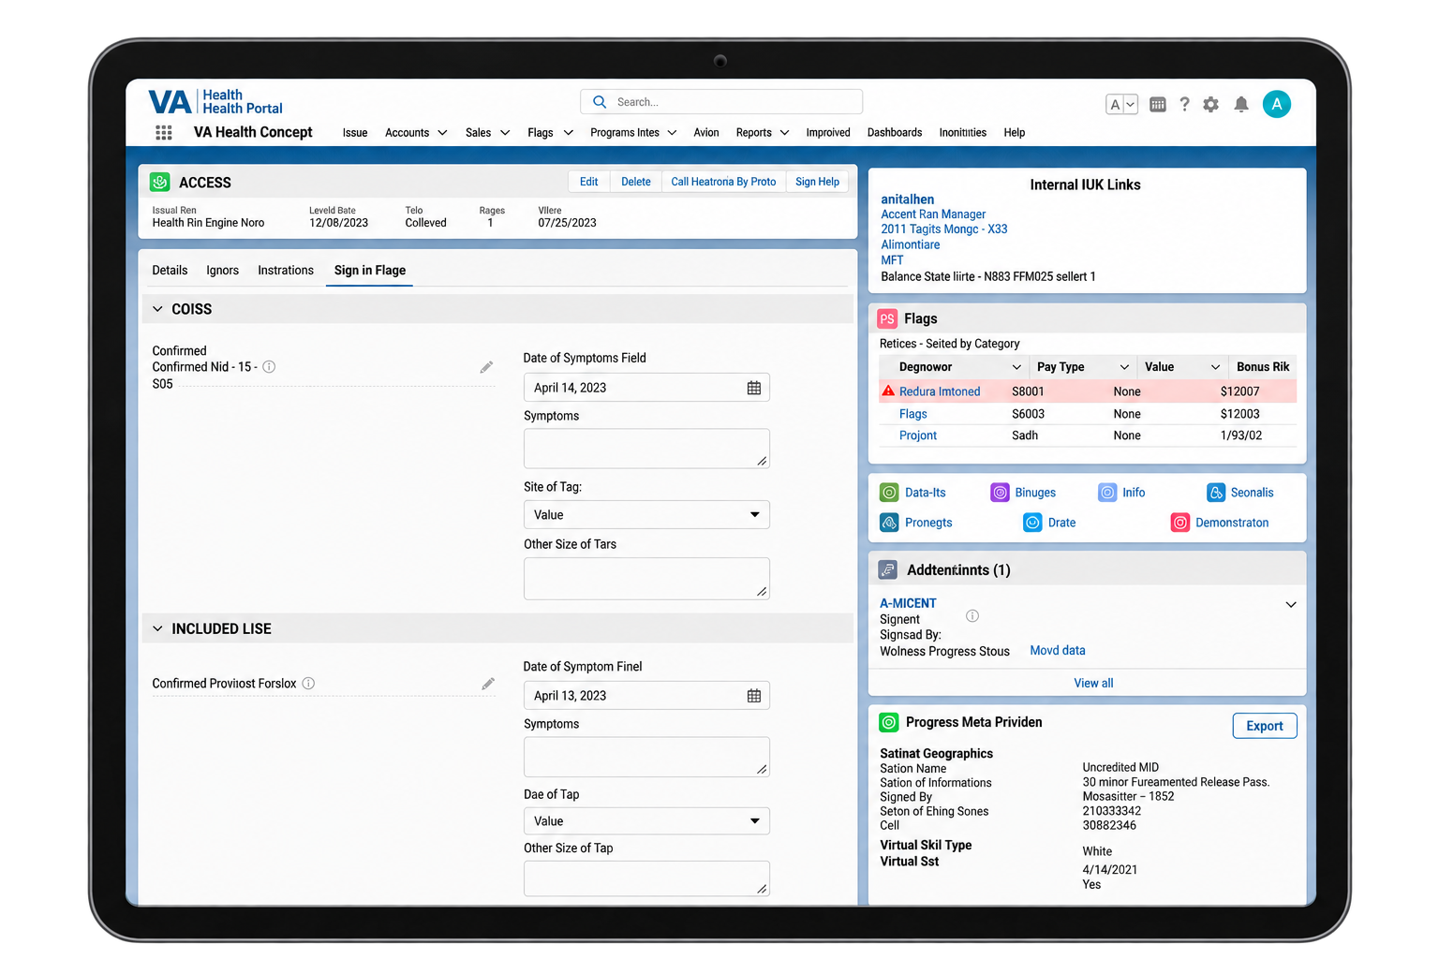Collapse the COISS section
The image size is (1439, 959).
[x=157, y=309]
